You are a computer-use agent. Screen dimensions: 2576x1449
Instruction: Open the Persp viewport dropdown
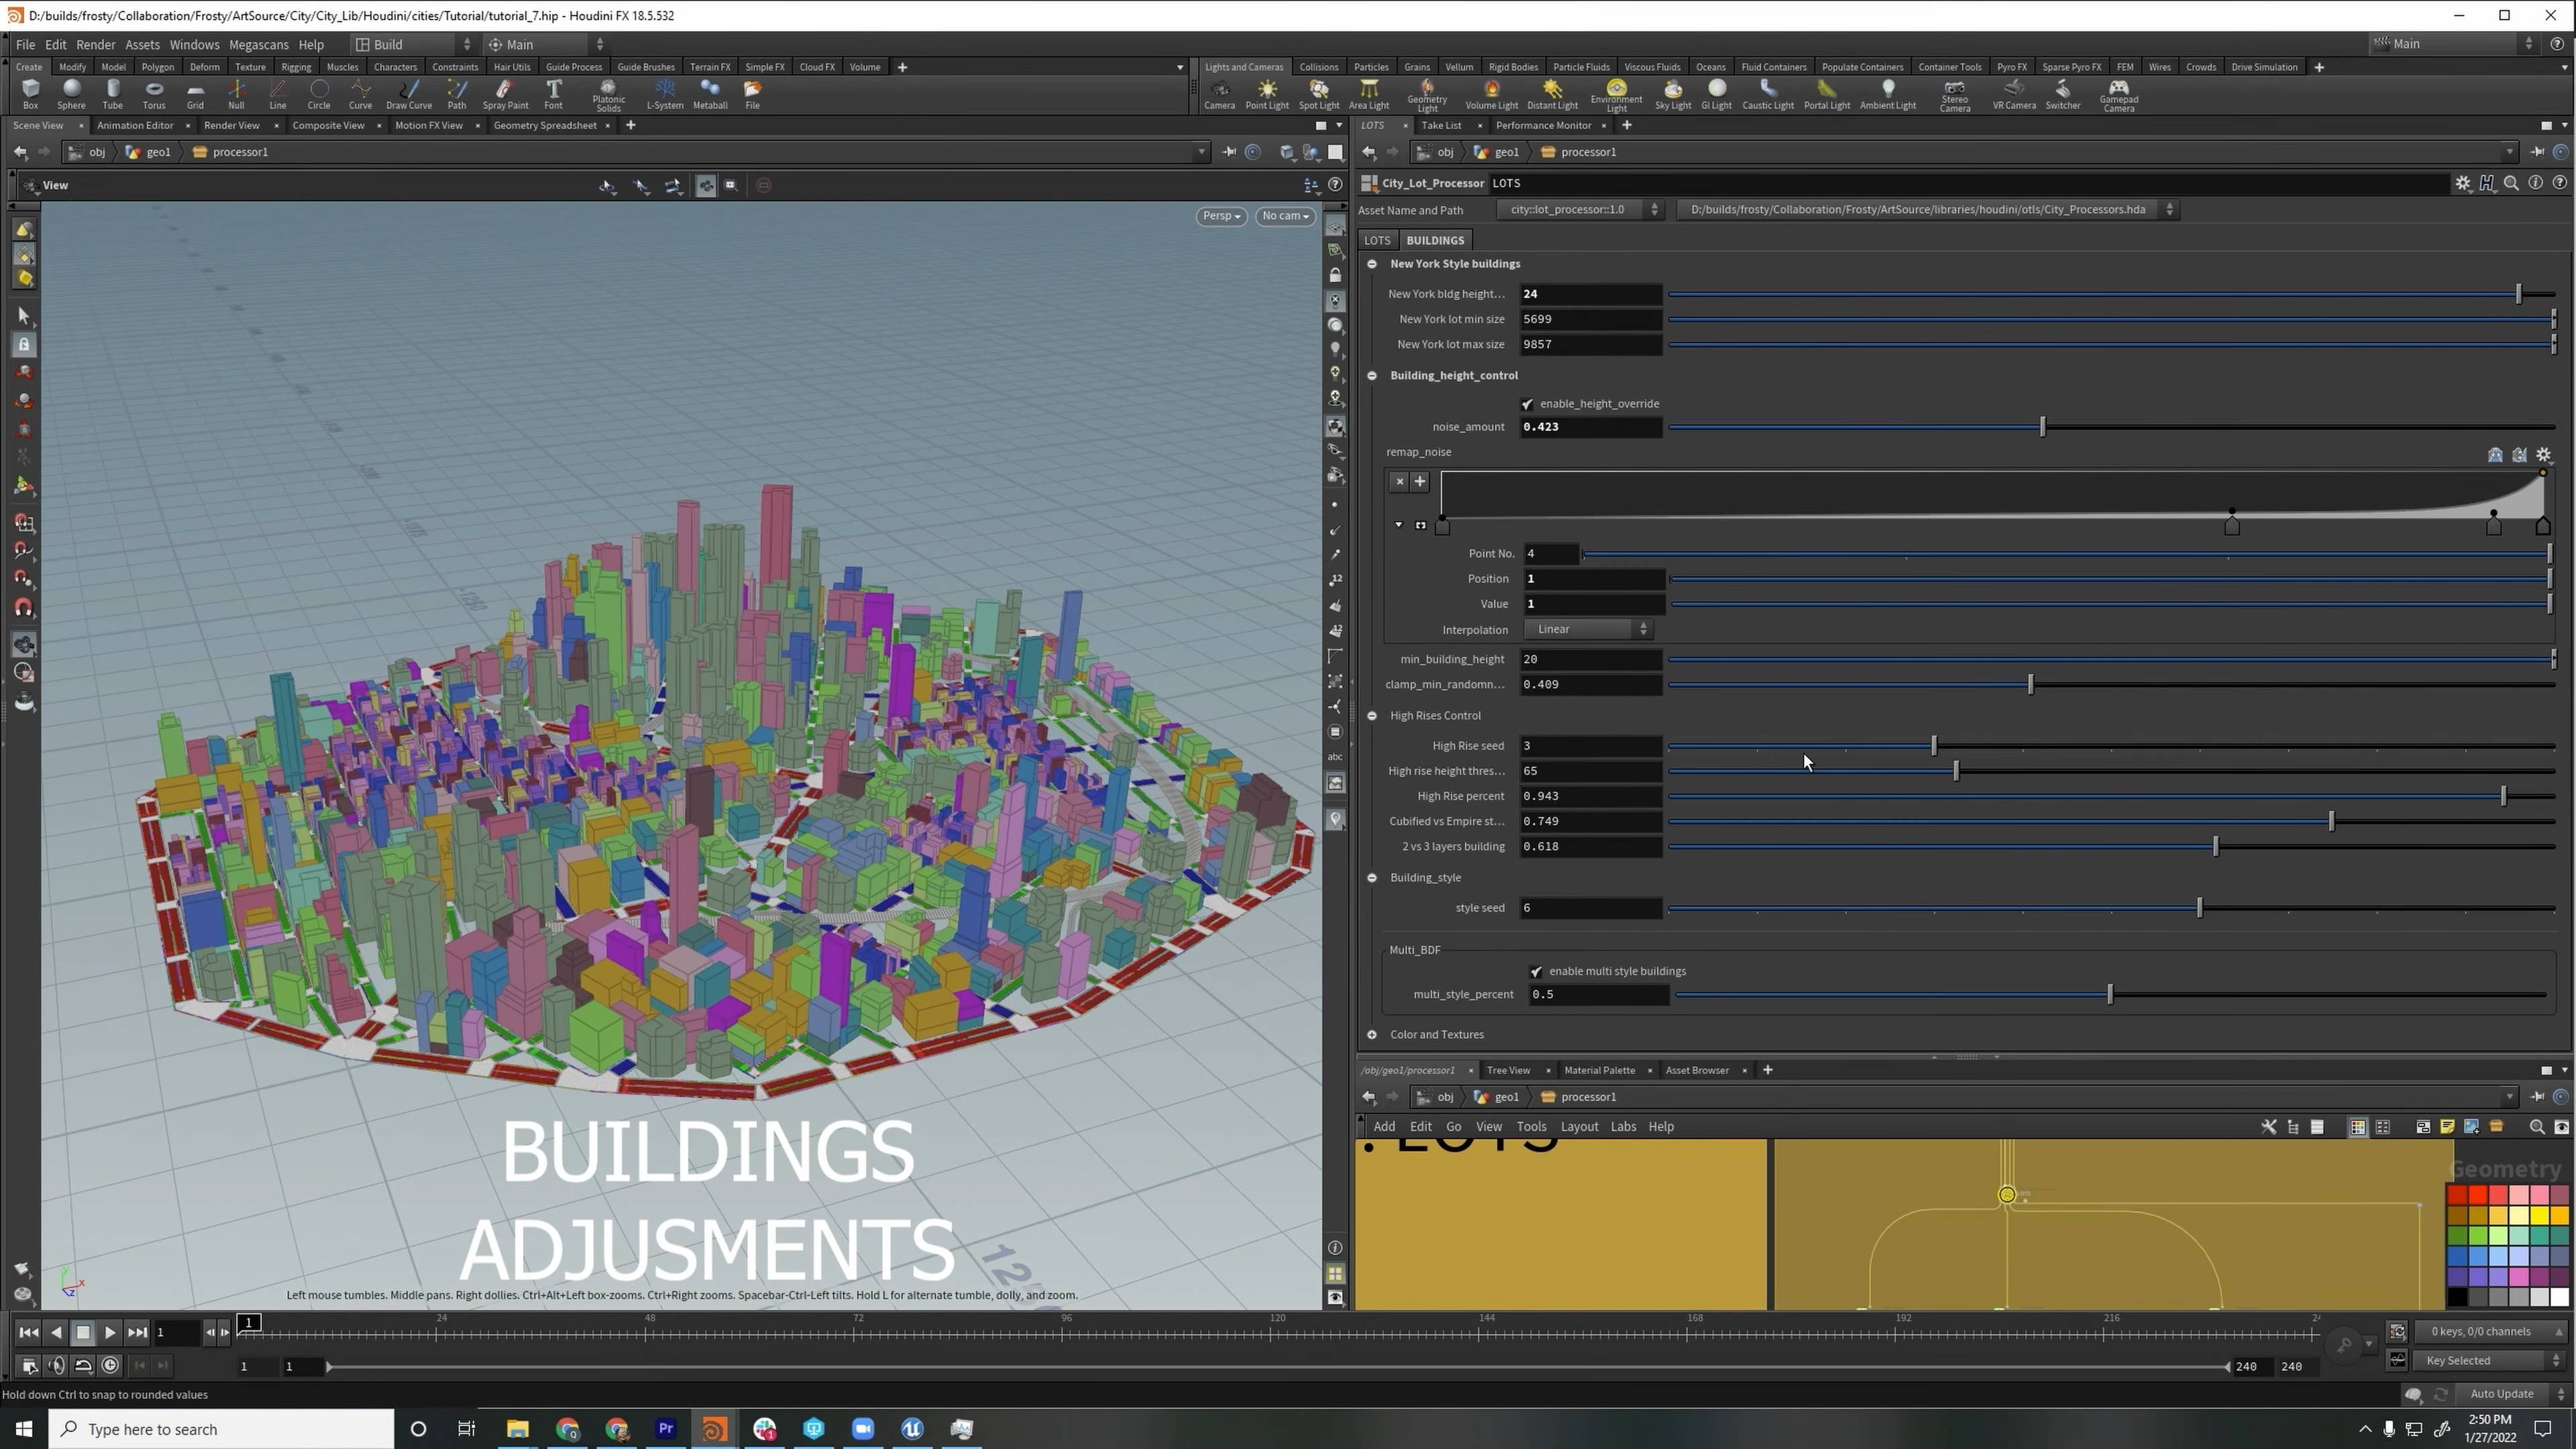(1221, 216)
